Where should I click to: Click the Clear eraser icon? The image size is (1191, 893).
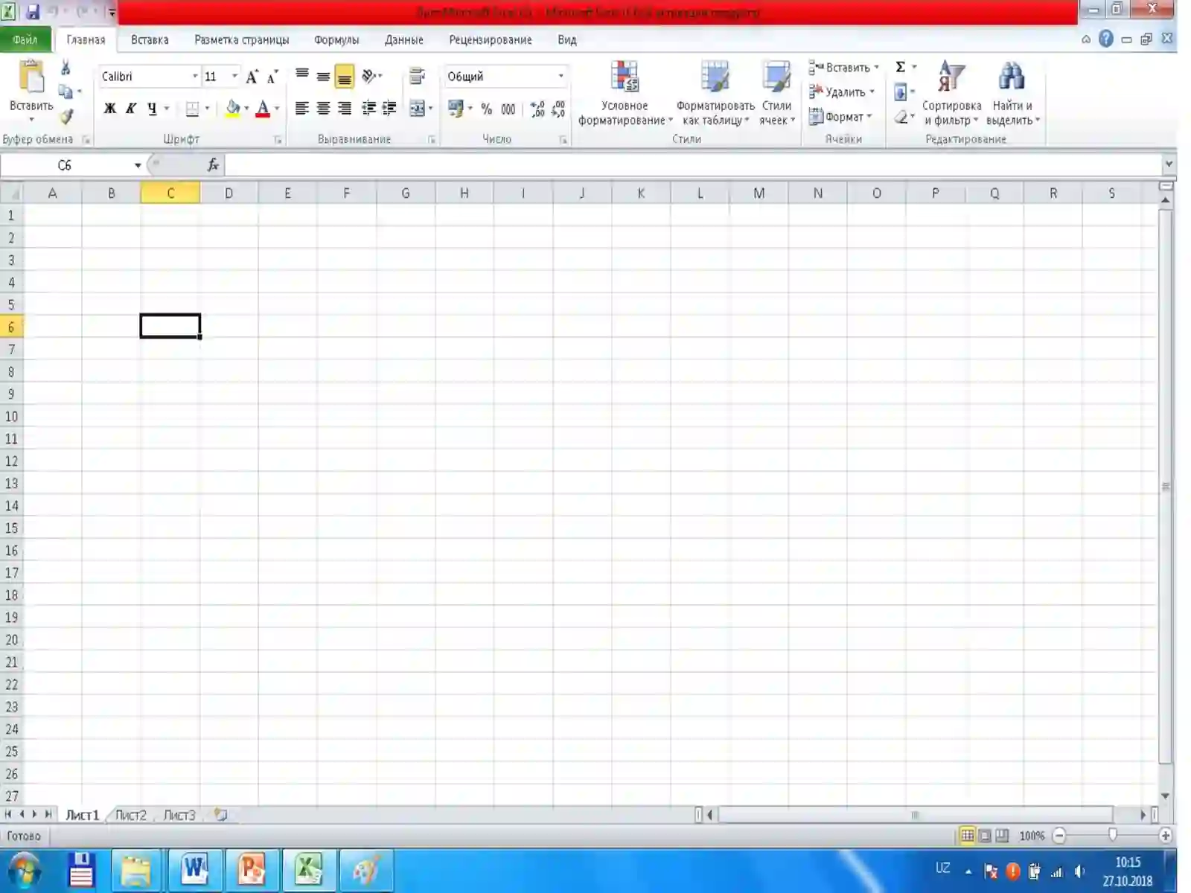click(x=901, y=117)
